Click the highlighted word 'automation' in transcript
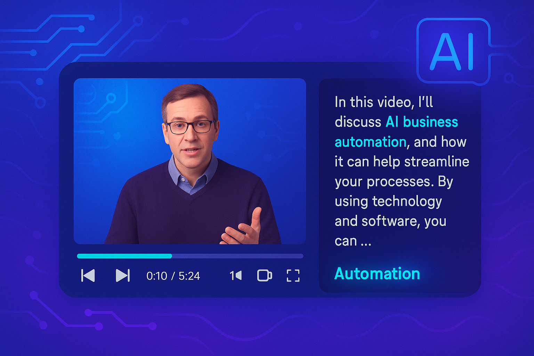The height and width of the screenshot is (356, 534). tap(370, 142)
